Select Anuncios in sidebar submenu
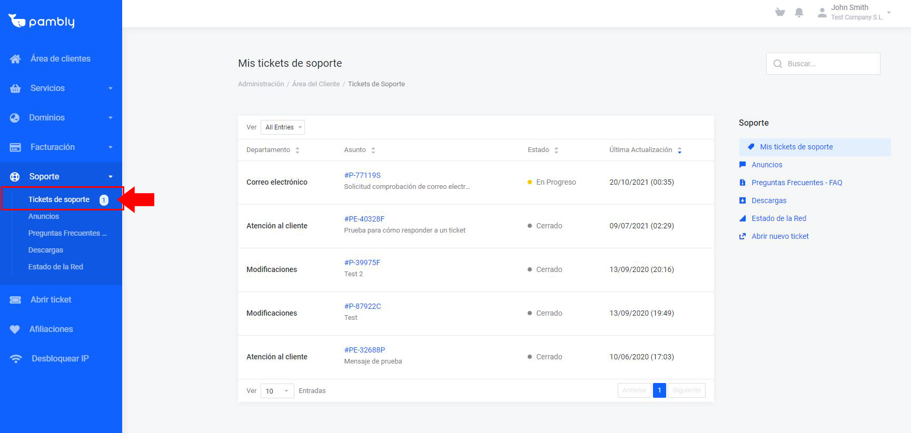Image resolution: width=911 pixels, height=433 pixels. 44,216
